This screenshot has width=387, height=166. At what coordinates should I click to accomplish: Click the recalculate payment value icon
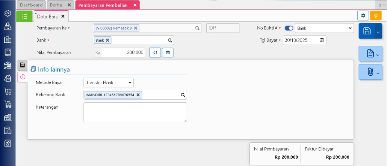[155, 53]
